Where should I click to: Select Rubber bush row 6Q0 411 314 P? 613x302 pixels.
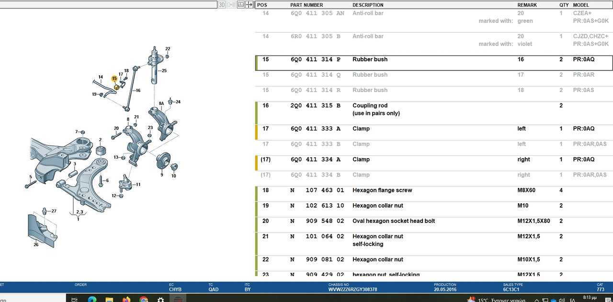pos(434,63)
